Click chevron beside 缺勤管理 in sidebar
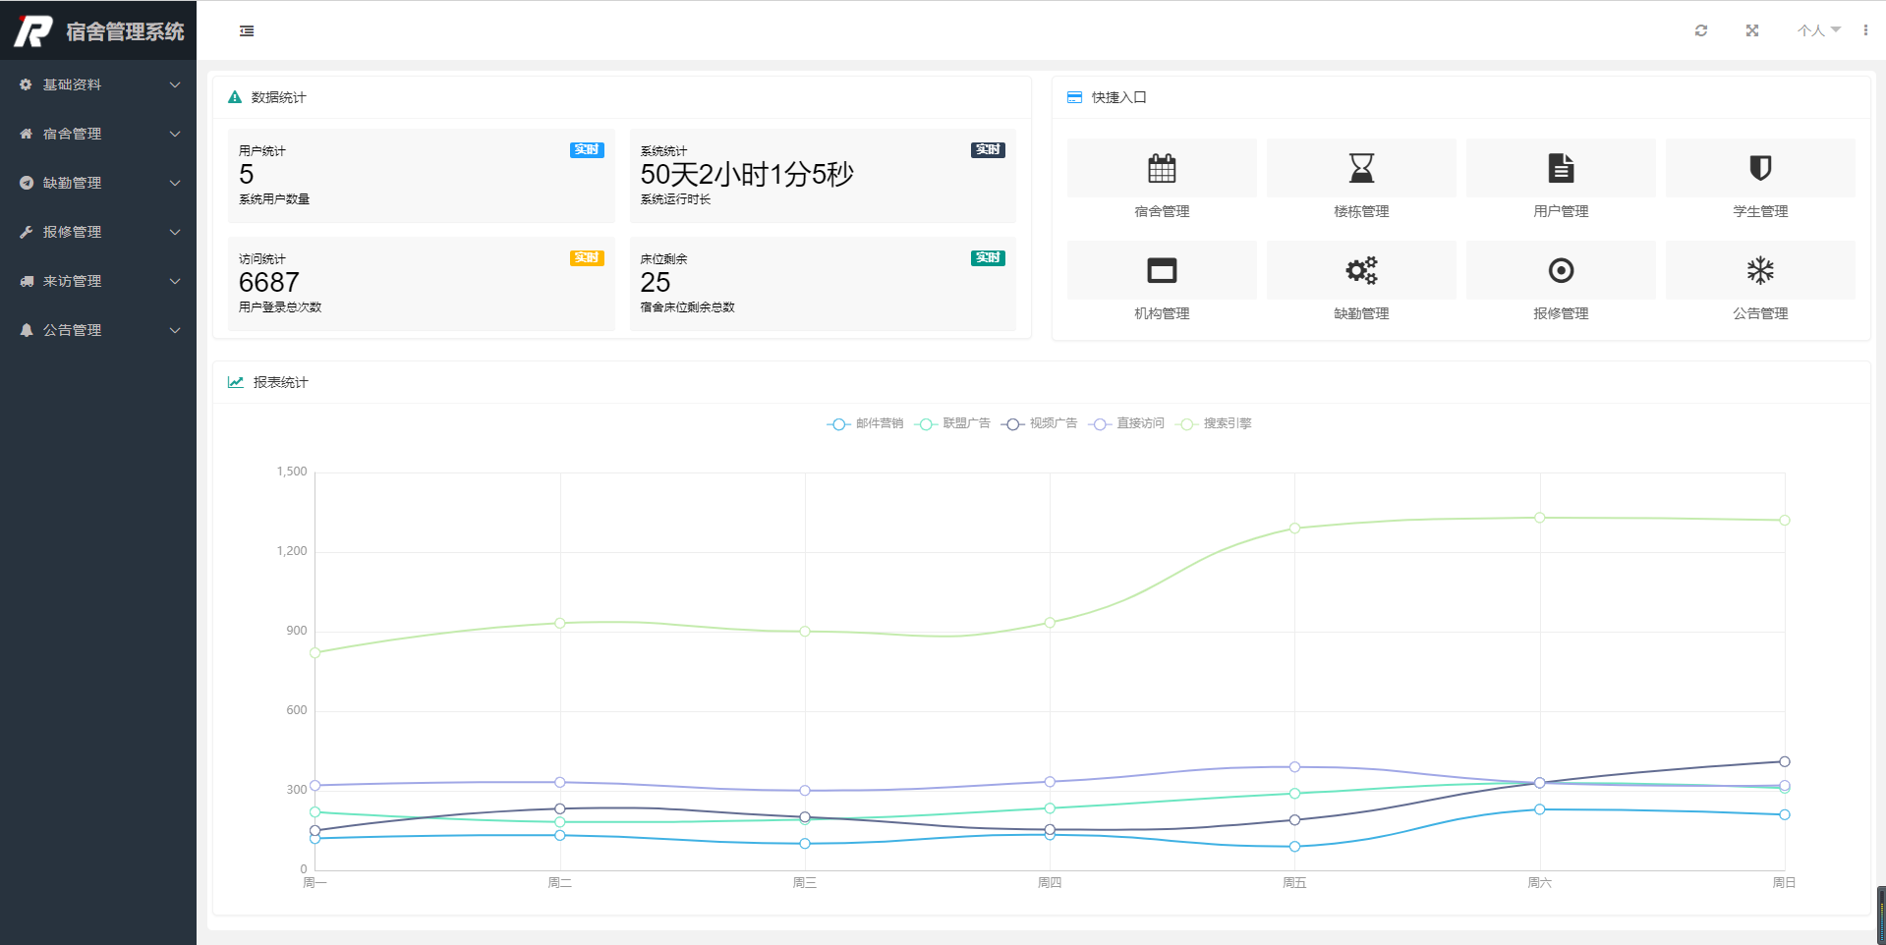The width and height of the screenshot is (1886, 945). [175, 183]
